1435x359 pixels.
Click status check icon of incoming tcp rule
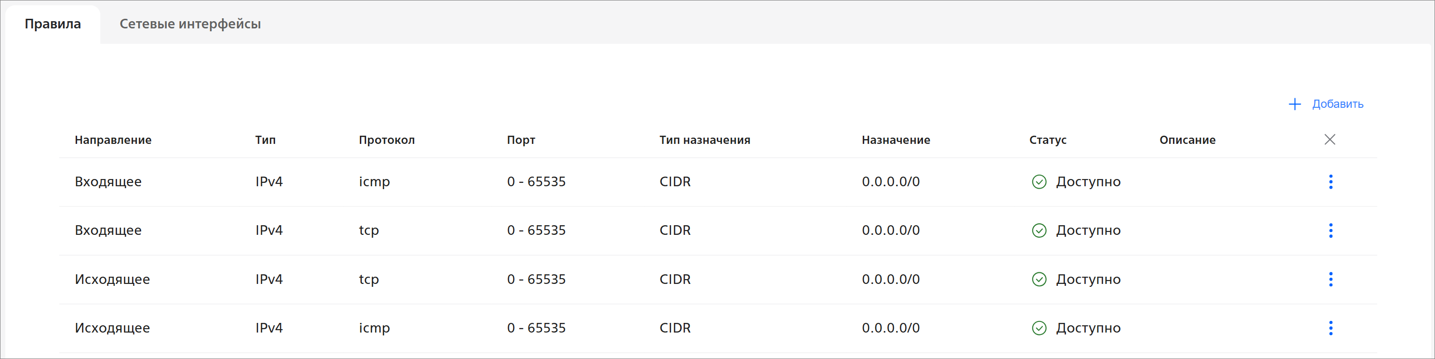coord(1039,231)
